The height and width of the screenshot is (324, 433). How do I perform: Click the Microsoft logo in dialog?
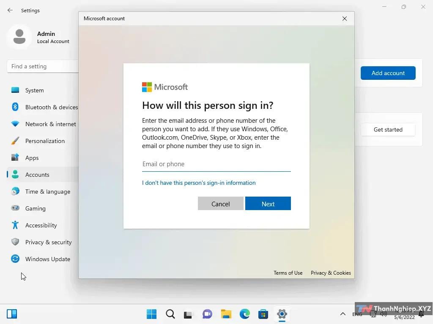tap(165, 87)
